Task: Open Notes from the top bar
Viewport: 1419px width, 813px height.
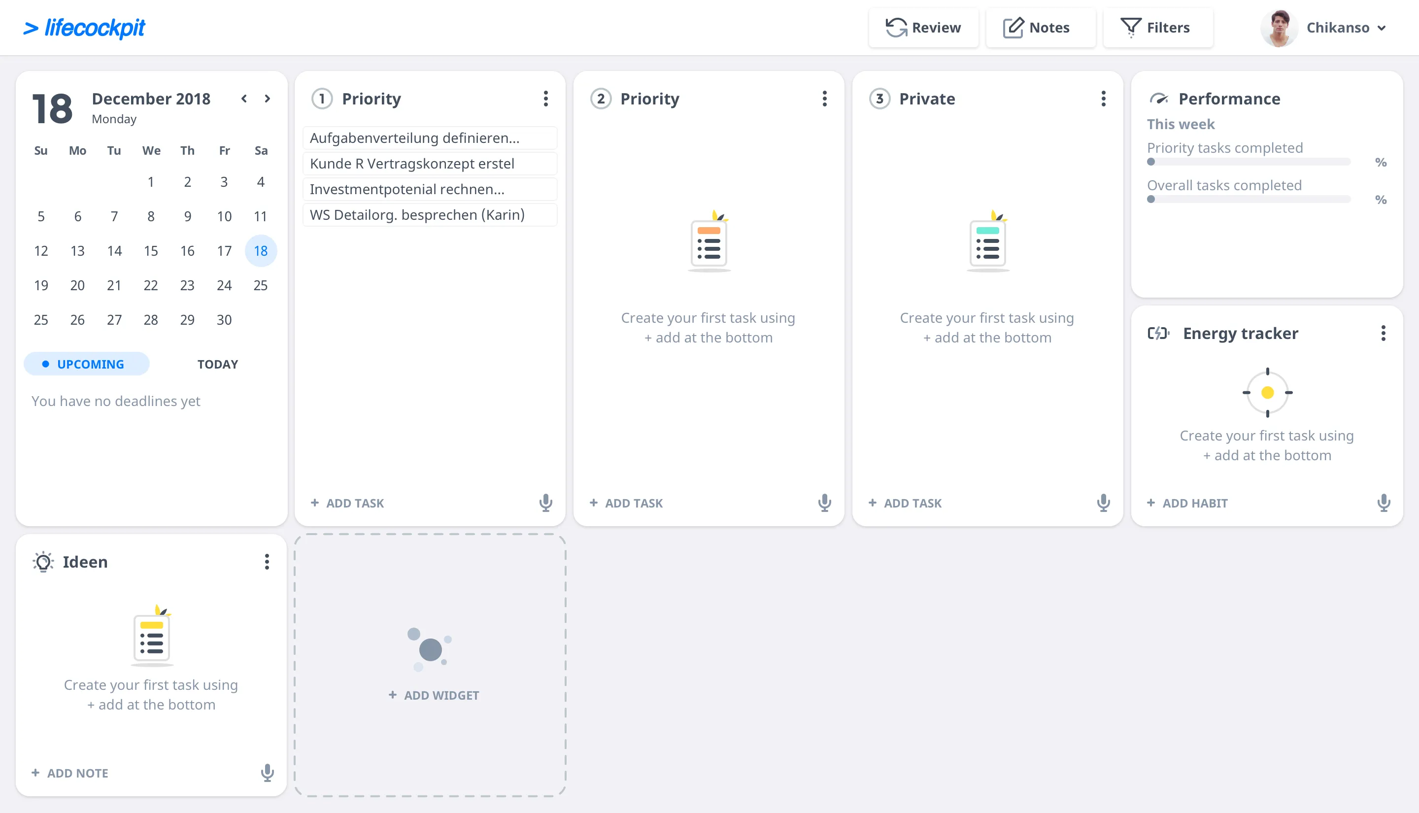Action: [1037, 28]
